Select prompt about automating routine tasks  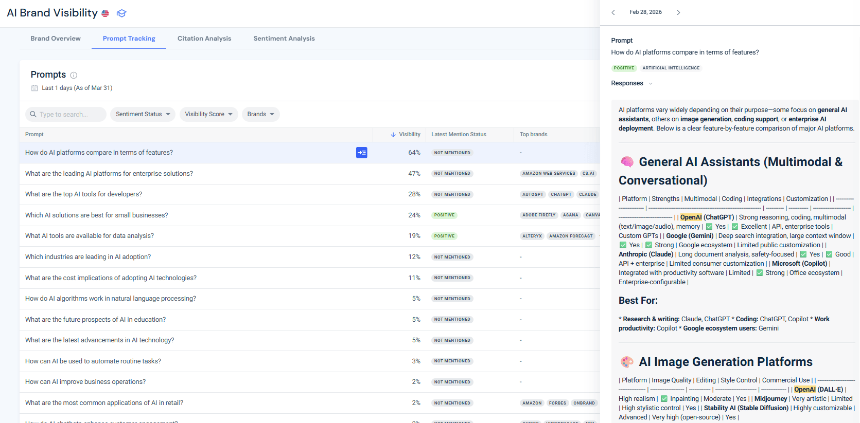(93, 361)
